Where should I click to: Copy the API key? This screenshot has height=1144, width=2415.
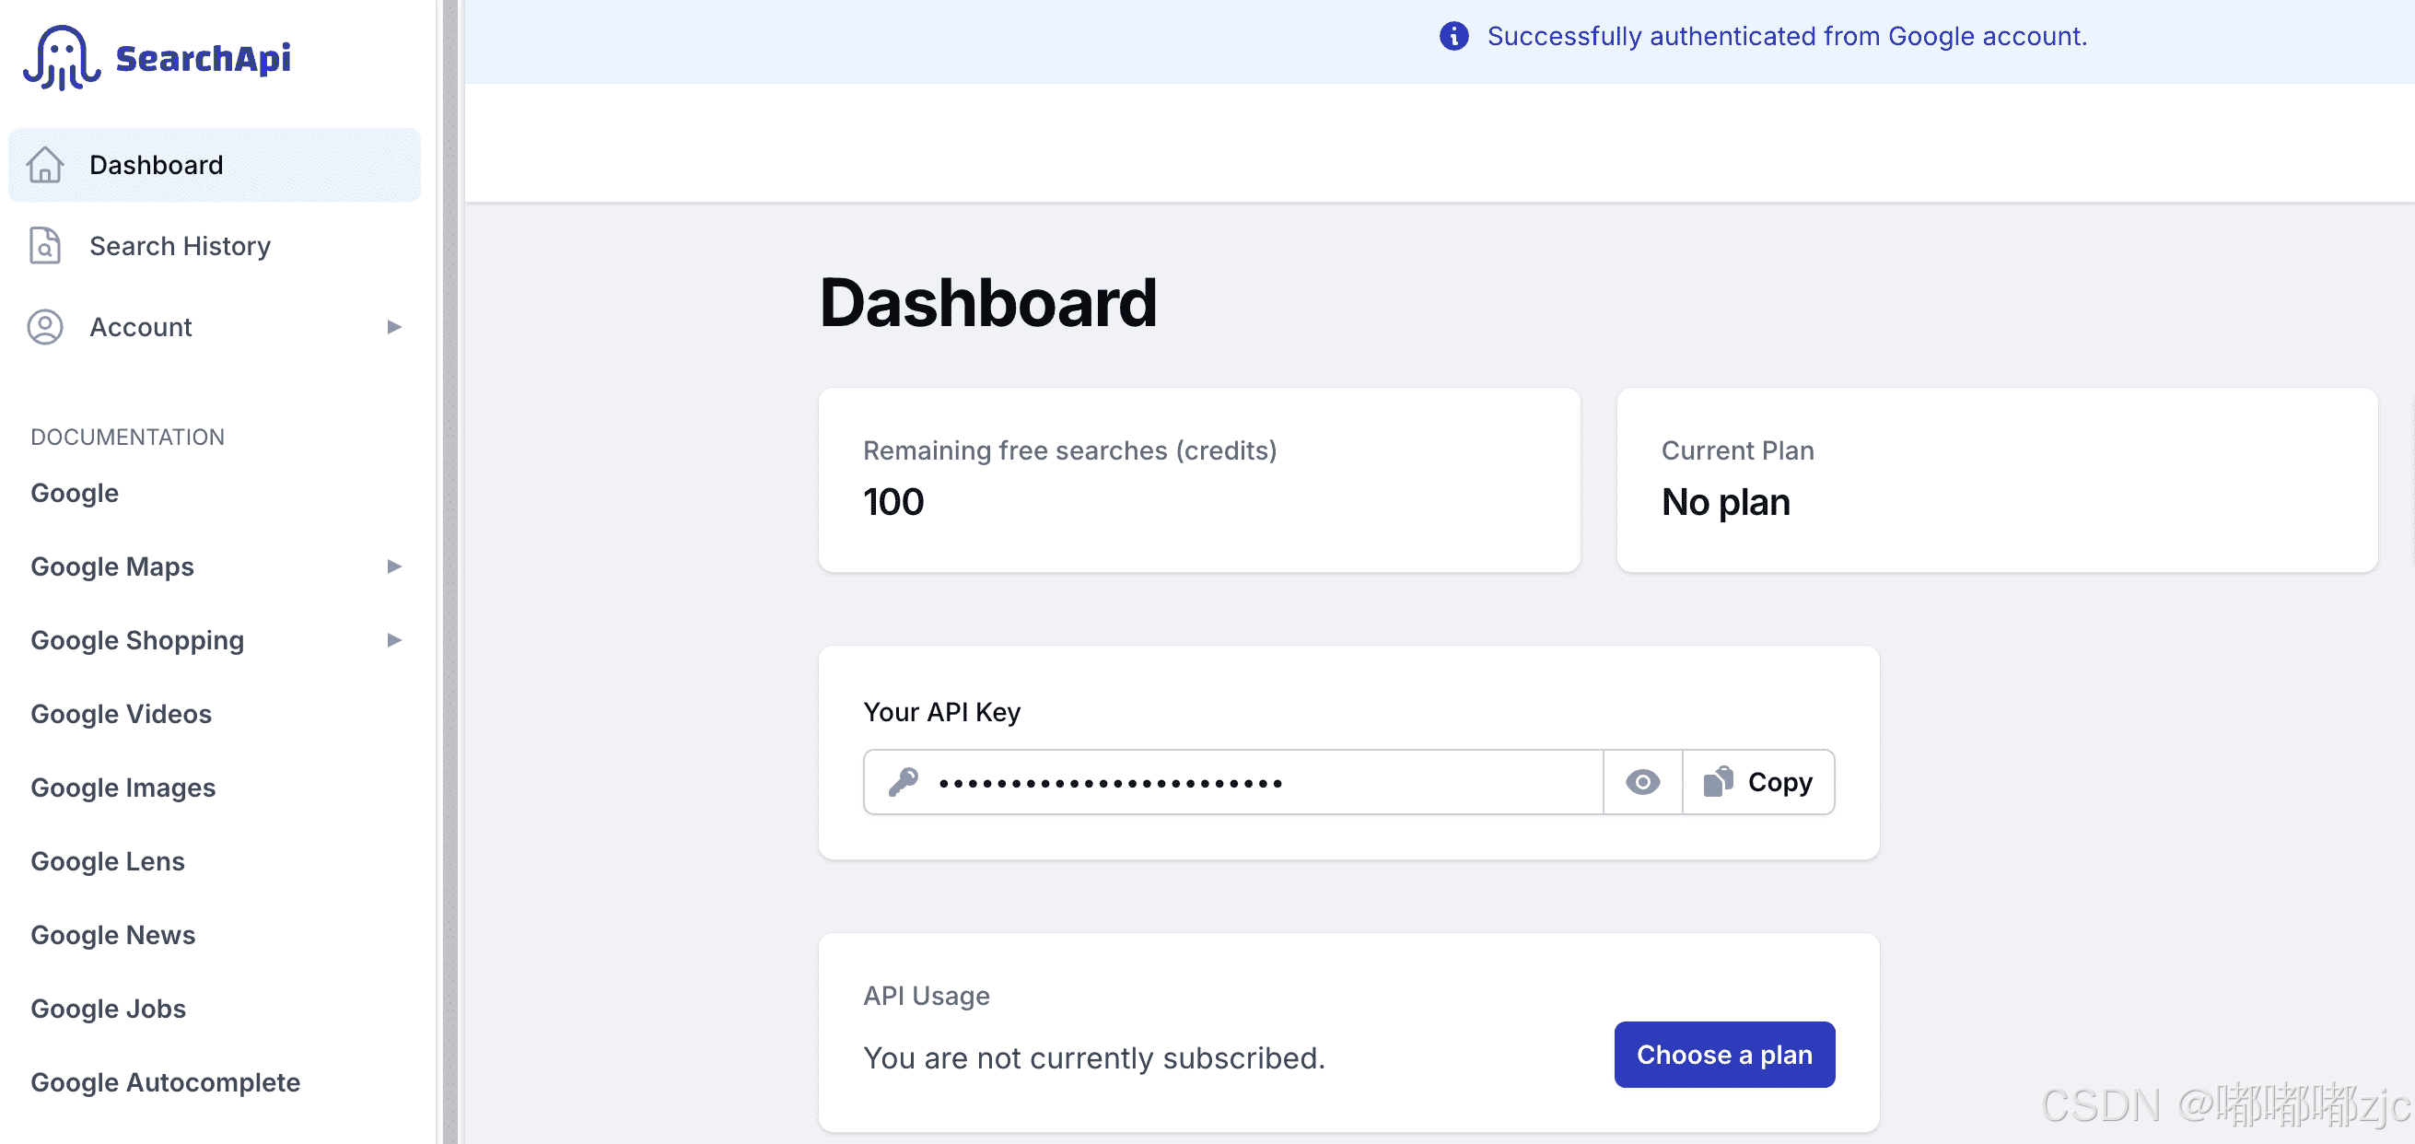(1757, 781)
